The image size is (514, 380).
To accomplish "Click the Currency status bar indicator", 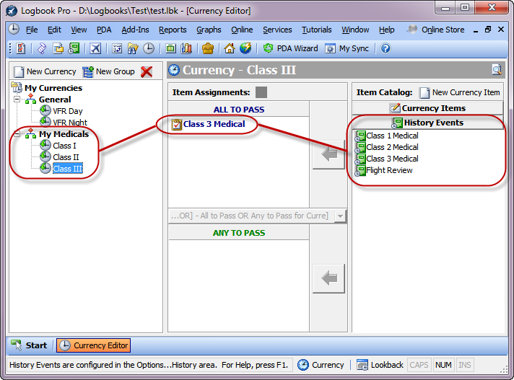I will (x=321, y=365).
